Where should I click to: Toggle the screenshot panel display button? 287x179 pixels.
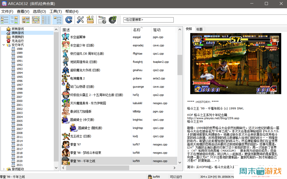14,20
